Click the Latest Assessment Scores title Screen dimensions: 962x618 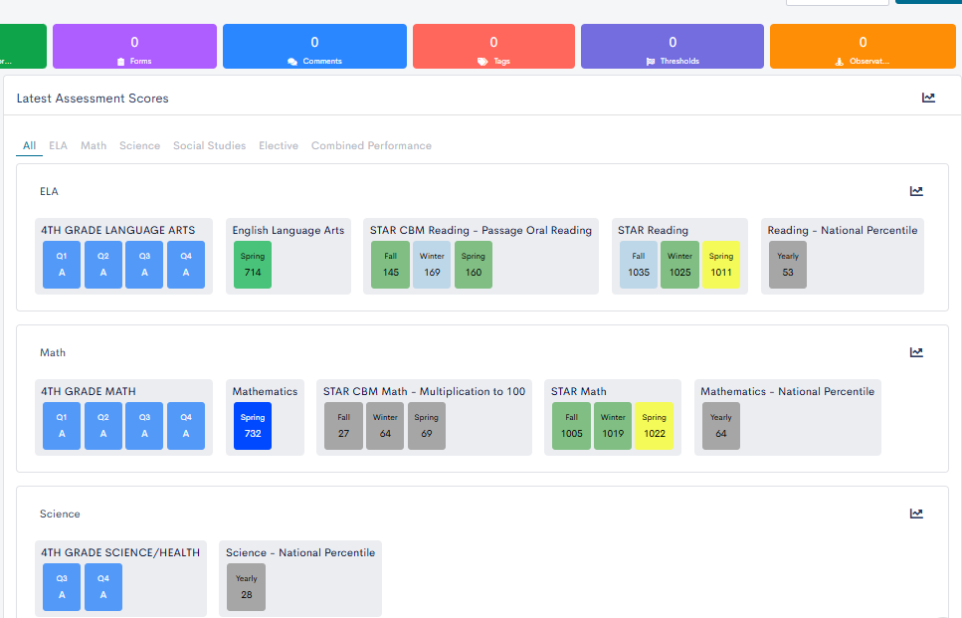(93, 99)
